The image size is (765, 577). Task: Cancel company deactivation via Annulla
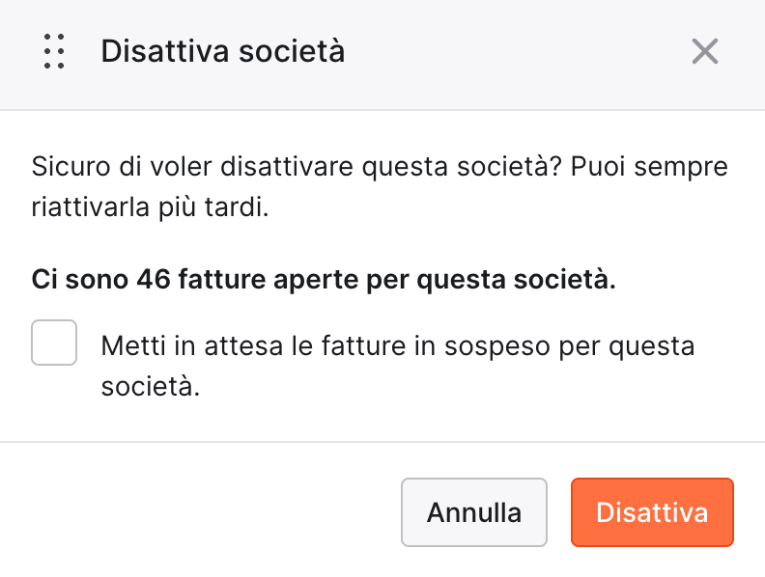pos(474,512)
